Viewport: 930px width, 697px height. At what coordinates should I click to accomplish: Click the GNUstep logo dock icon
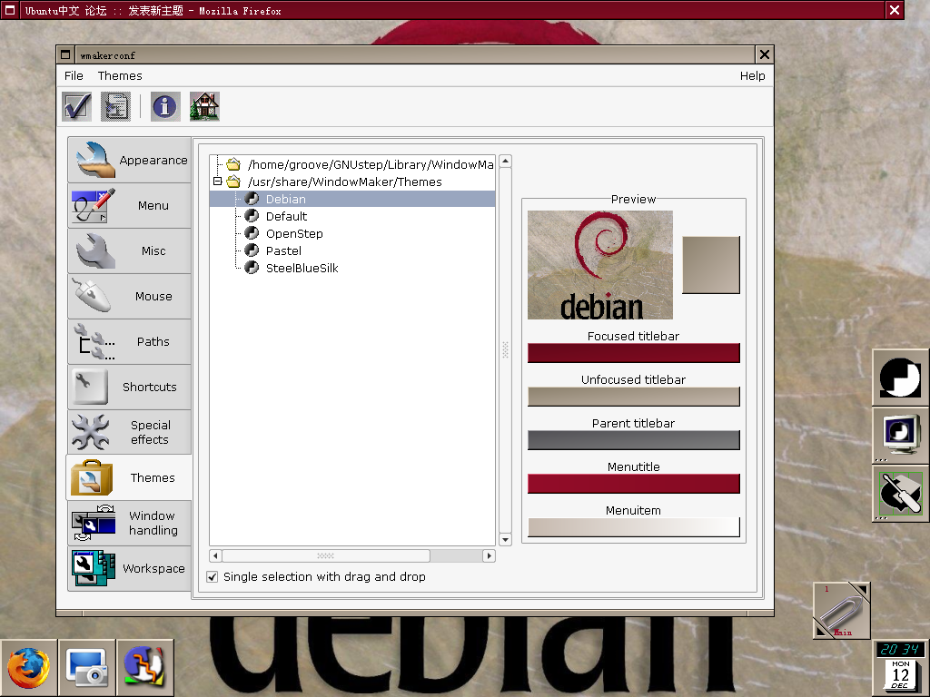point(900,378)
